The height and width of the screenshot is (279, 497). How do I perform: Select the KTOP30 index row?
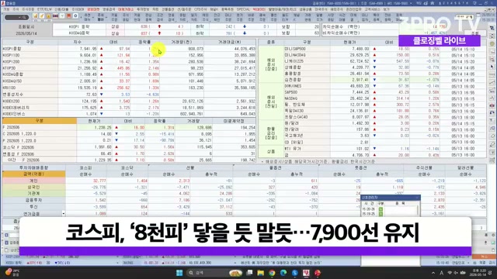pyautogui.click(x=129, y=68)
